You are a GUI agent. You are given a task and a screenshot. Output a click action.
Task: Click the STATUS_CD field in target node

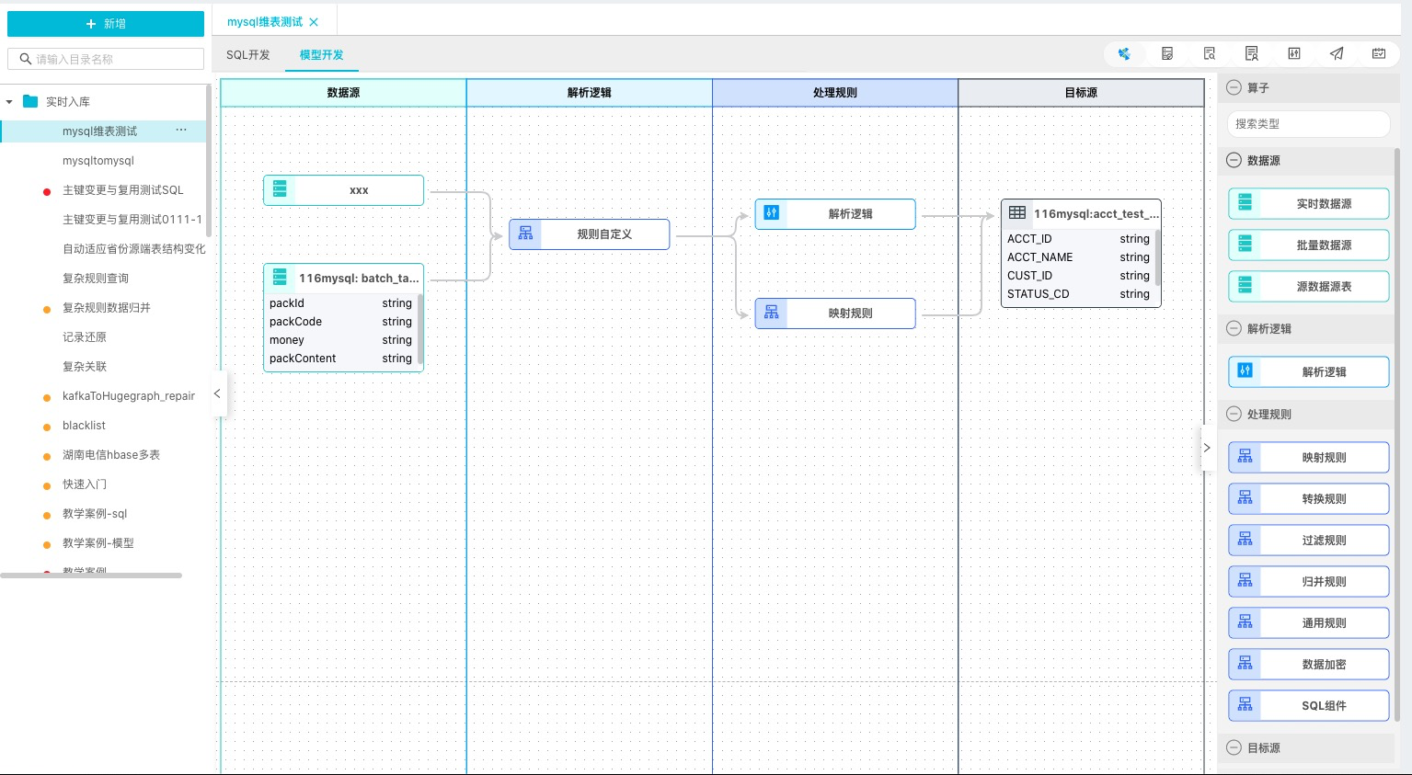1078,294
